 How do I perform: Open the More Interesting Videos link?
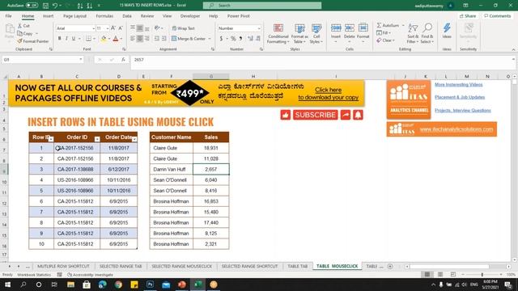point(459,85)
